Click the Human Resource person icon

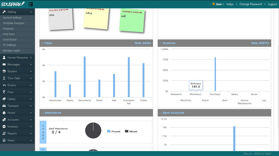point(4,57)
